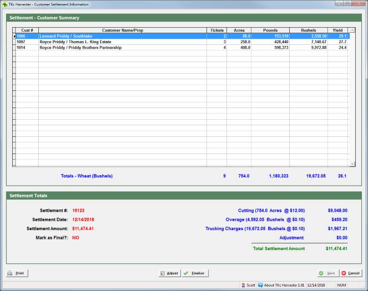Click the About TKc Harvester status icon
Screen dimensions: 368x291
click(x=260, y=285)
